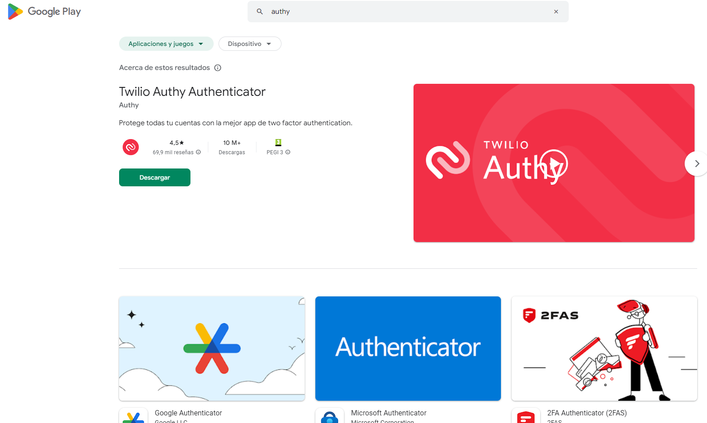707x423 pixels.
Task: Expand the Dispositivo filter dropdown
Action: [249, 44]
